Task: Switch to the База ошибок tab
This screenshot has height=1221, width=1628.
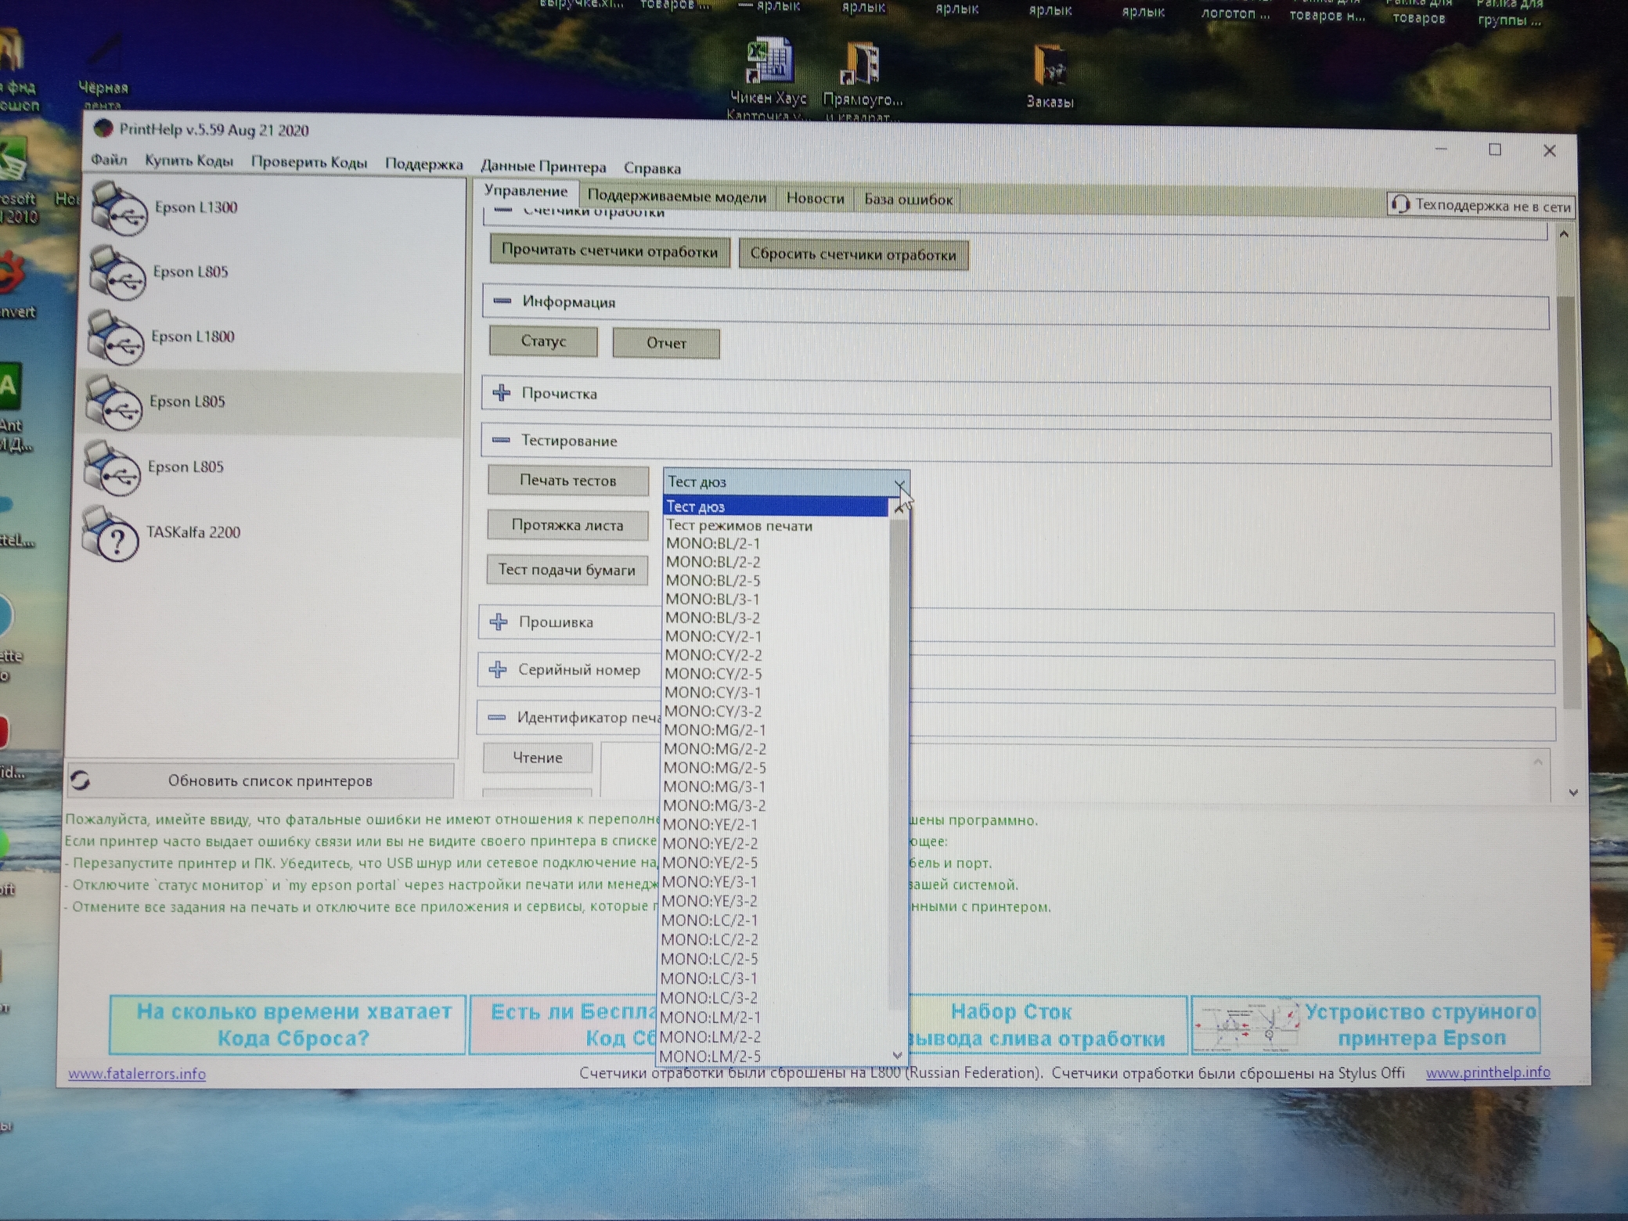Action: point(908,200)
